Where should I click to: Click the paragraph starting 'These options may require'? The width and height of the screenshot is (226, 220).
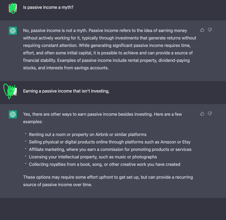[108, 181]
